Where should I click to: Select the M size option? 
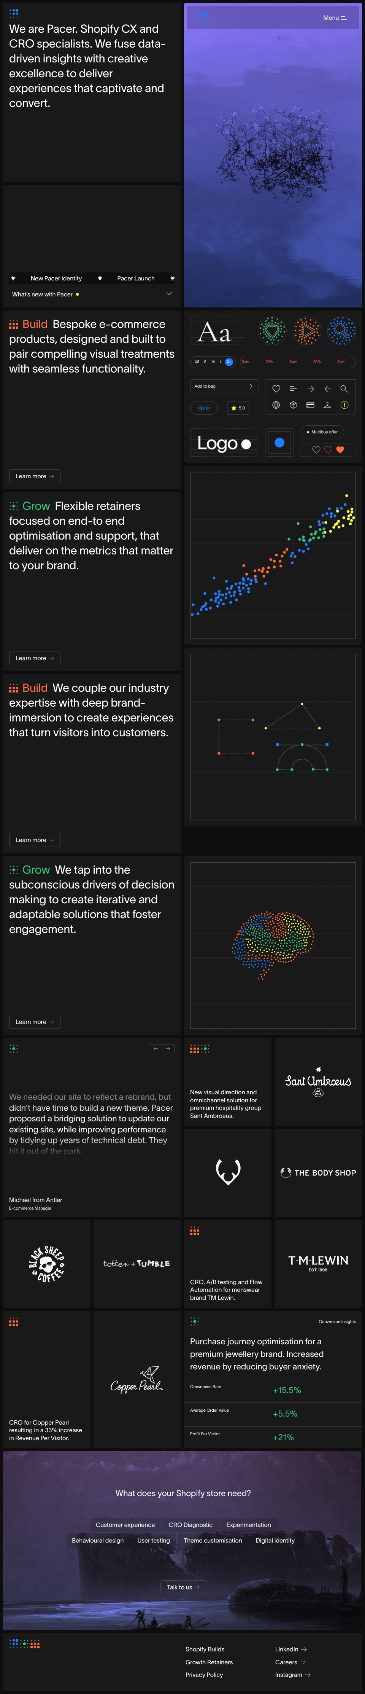click(x=213, y=362)
